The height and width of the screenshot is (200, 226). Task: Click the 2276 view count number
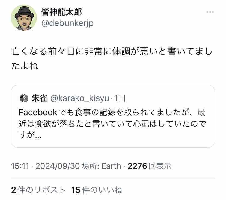click(137, 166)
